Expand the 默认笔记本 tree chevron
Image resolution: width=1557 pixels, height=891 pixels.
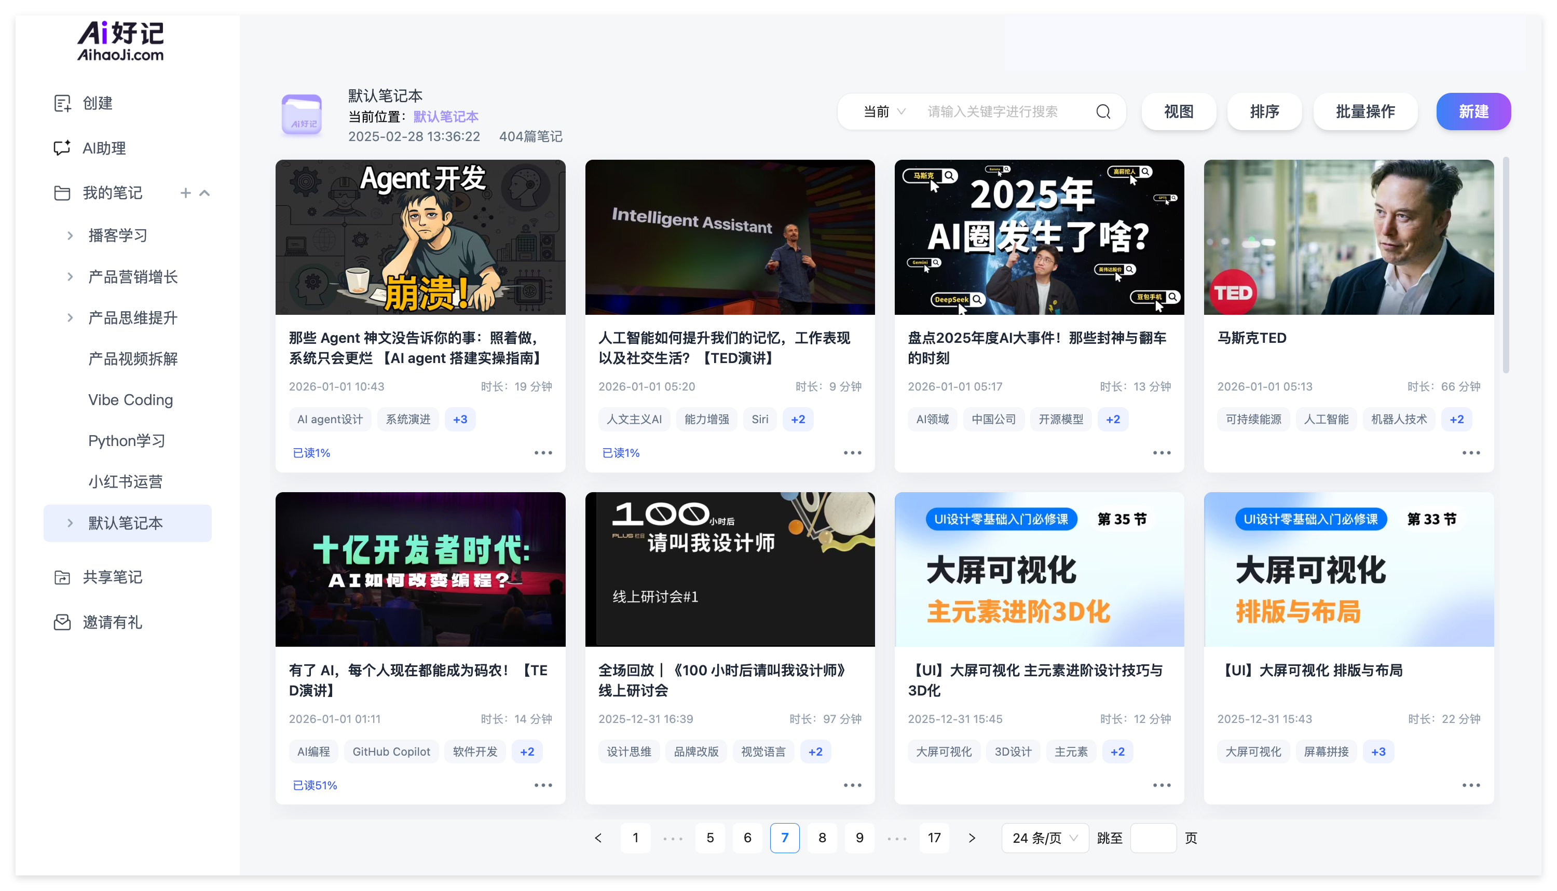[x=70, y=523]
